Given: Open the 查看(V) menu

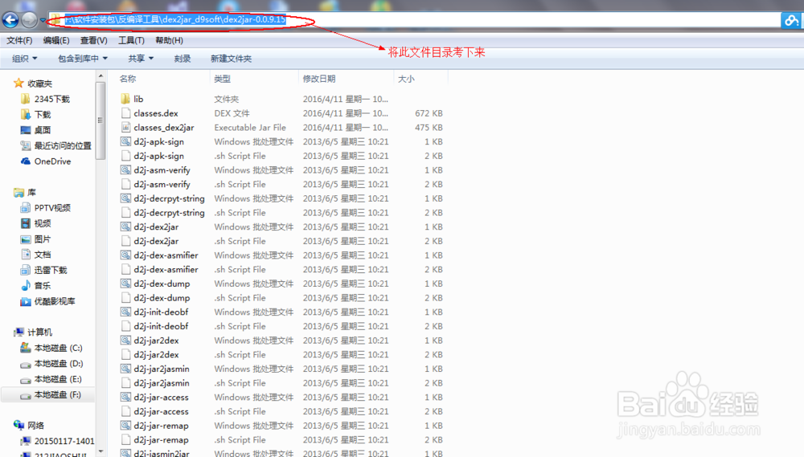Looking at the screenshot, I should click(x=94, y=40).
